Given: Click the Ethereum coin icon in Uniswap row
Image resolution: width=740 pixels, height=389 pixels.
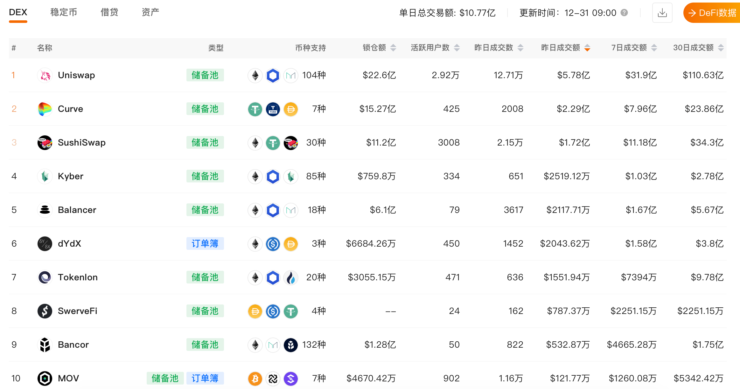Looking at the screenshot, I should [x=255, y=76].
